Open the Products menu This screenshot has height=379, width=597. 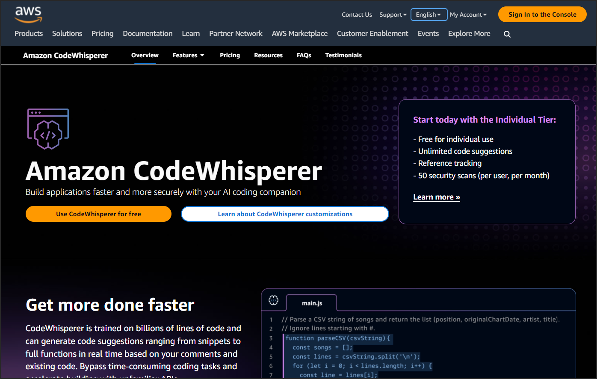click(x=29, y=33)
